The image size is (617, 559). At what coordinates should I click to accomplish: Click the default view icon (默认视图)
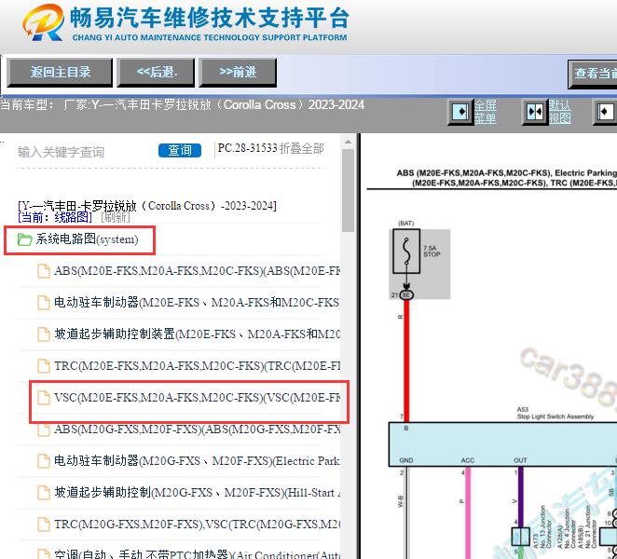(x=535, y=112)
